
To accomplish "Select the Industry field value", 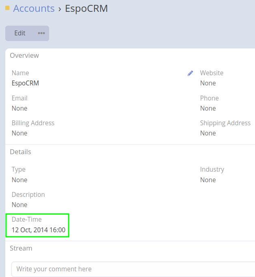I will 208,180.
